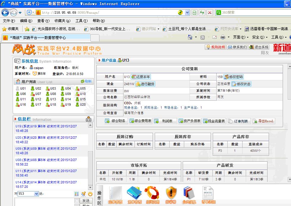Expand the browser address bar dropdown

pos(187,13)
